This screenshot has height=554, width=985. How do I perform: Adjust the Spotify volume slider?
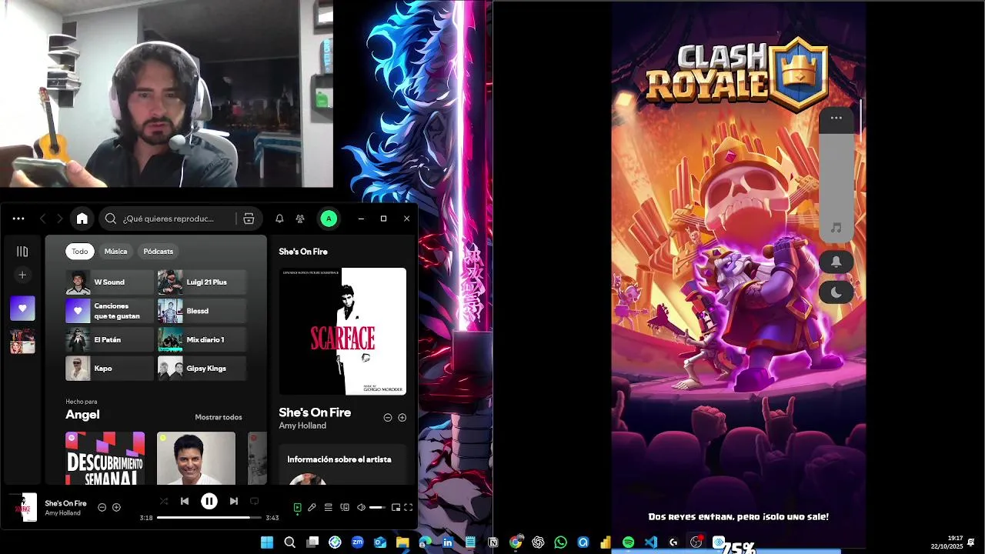coord(377,507)
